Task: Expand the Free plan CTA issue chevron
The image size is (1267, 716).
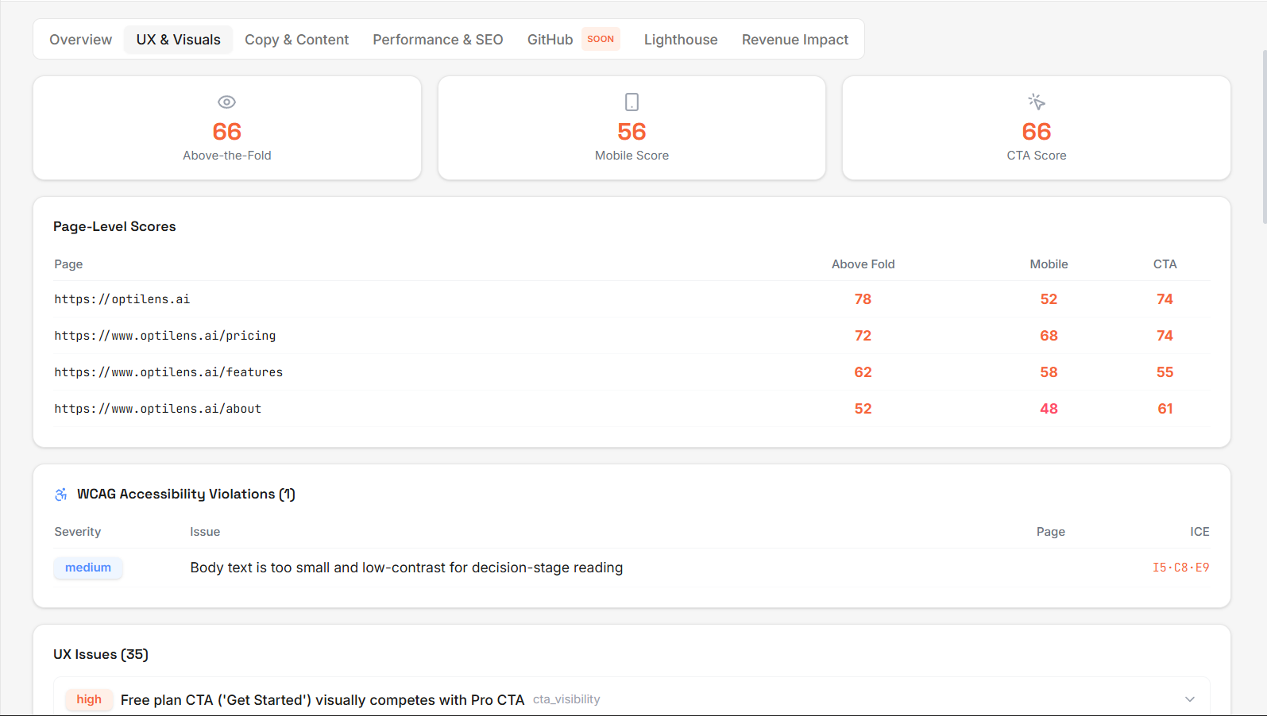Action: pos(1189,699)
